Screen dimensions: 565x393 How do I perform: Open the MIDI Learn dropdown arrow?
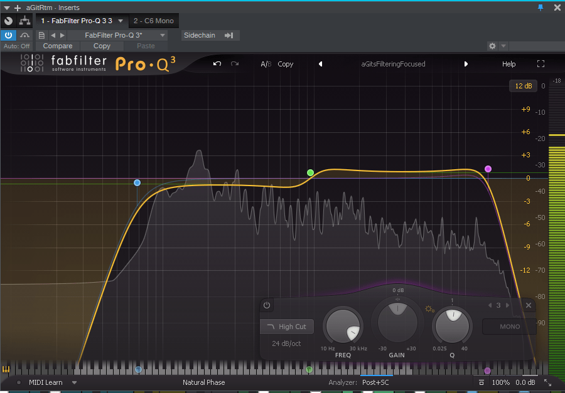tap(75, 382)
